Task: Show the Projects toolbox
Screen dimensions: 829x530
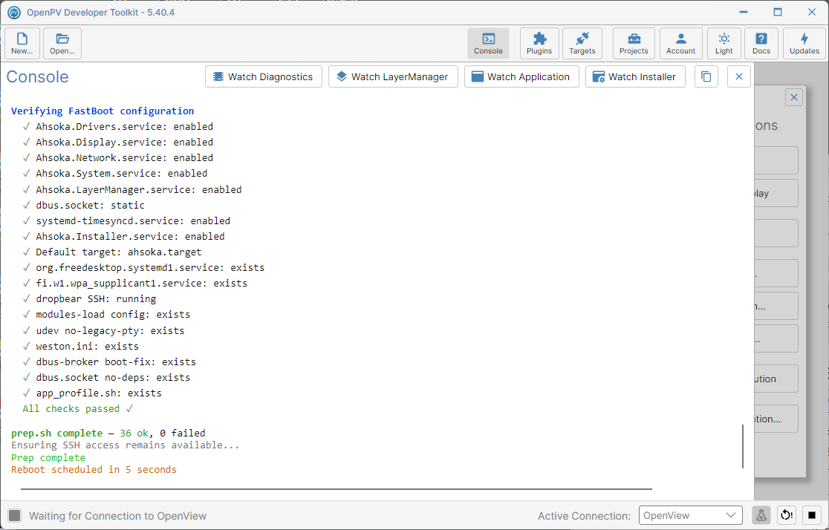Action: pos(634,43)
